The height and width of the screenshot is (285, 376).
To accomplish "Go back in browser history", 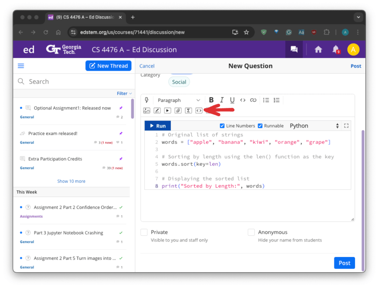I will [21, 32].
